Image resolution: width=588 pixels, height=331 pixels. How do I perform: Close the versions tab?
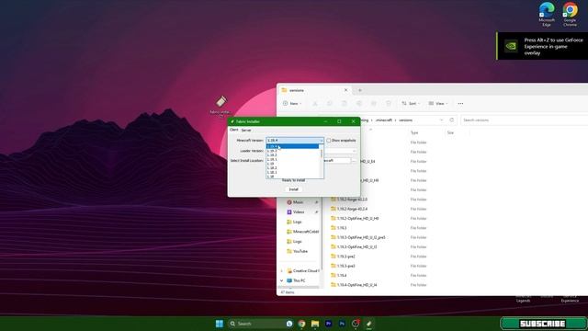345,90
